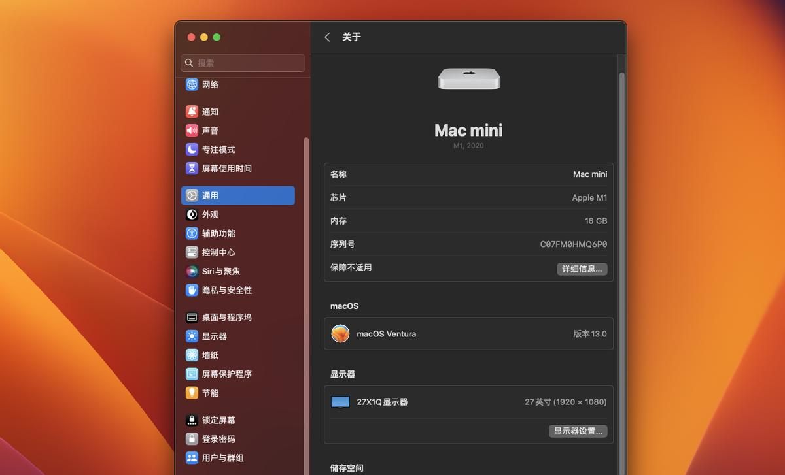Click the 搜索 search field

pos(242,63)
